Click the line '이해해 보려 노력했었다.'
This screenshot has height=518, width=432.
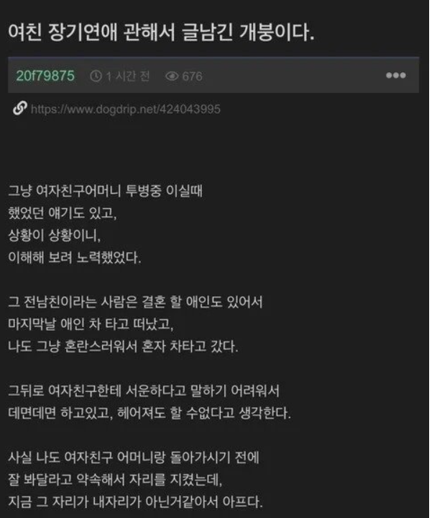coord(75,257)
